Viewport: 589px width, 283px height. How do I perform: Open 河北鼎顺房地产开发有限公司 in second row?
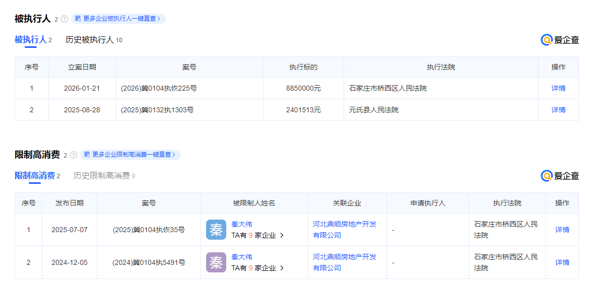[345, 262]
